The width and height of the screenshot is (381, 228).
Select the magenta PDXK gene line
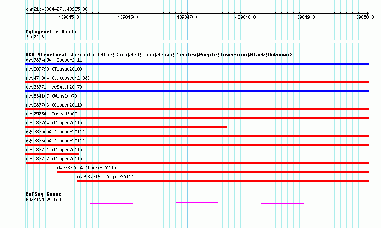point(197,204)
